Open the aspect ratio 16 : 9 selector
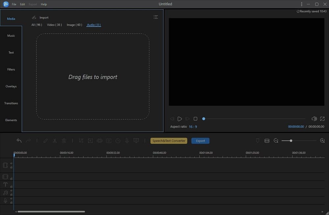This screenshot has width=329, height=215. (x=193, y=127)
